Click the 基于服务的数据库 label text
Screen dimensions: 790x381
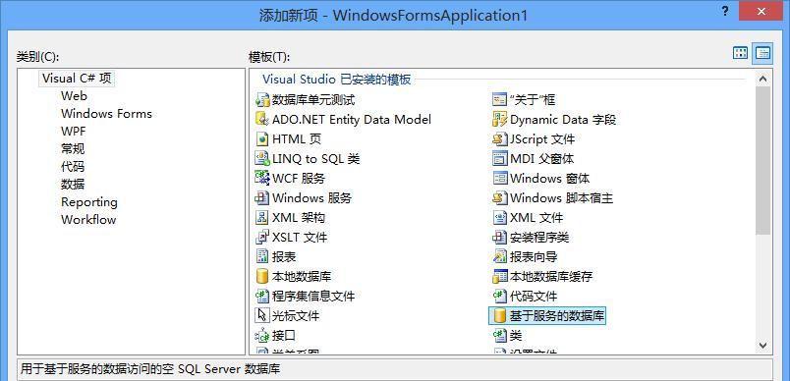pos(557,316)
